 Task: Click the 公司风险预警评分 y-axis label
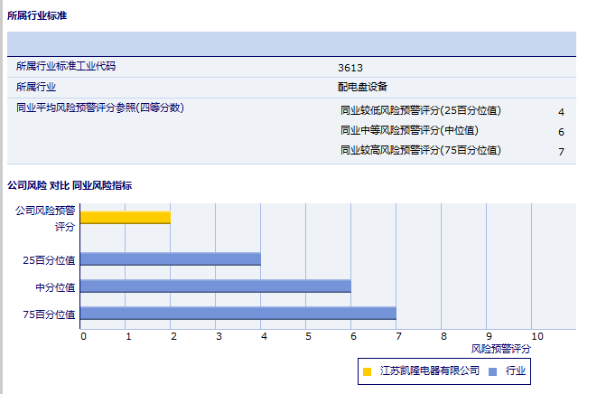pyautogui.click(x=45, y=218)
